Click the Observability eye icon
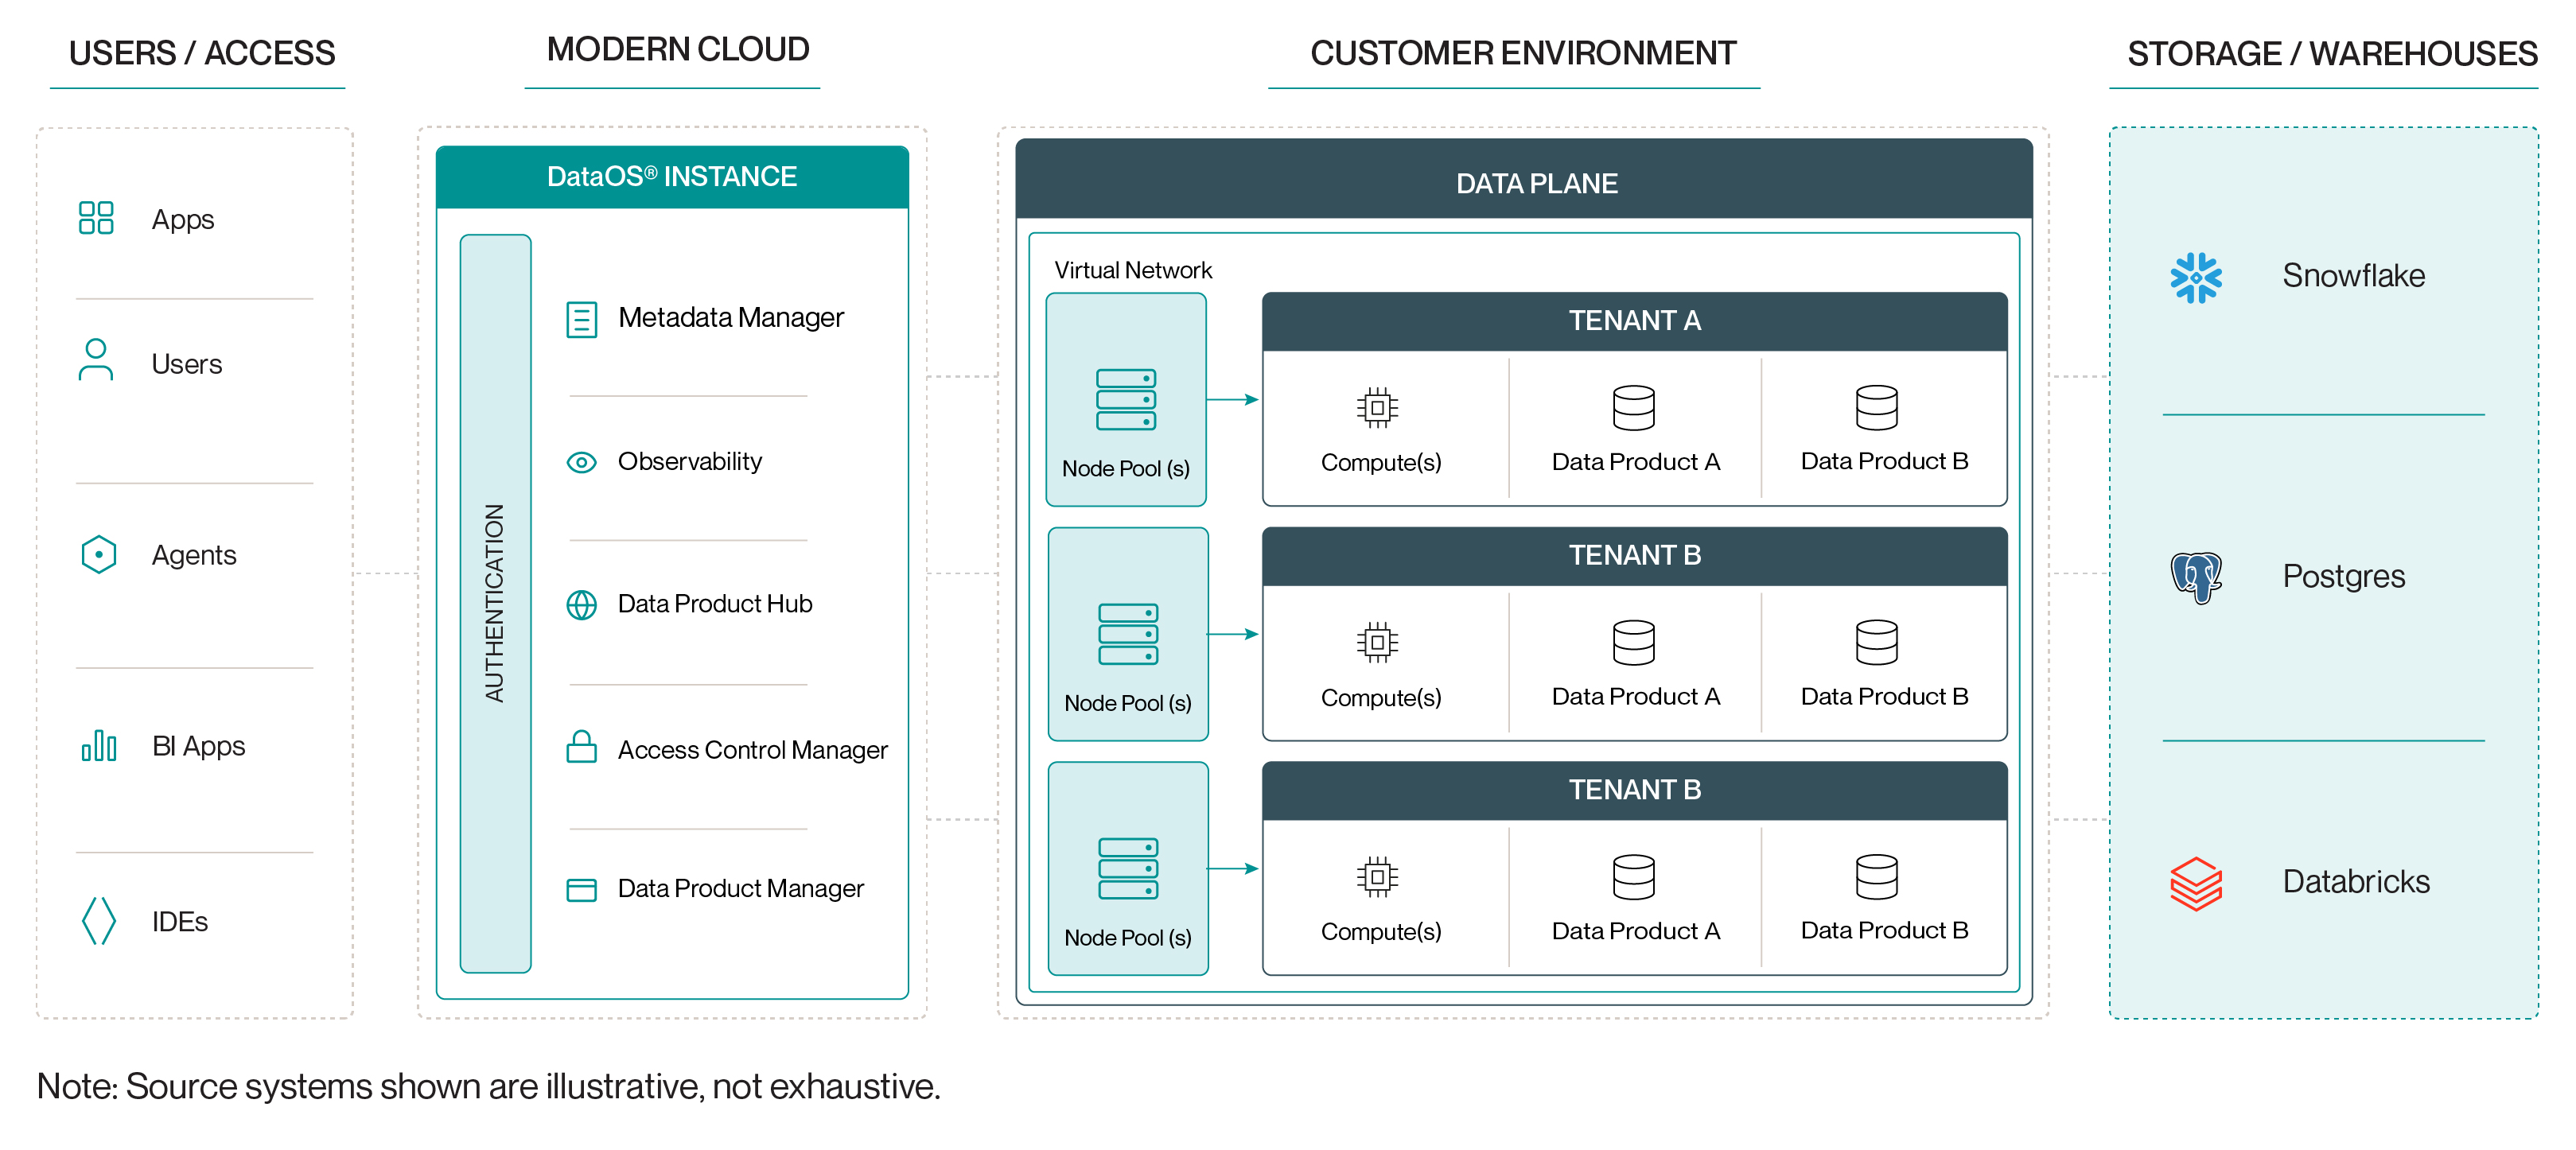2576x1150 pixels. [x=581, y=462]
